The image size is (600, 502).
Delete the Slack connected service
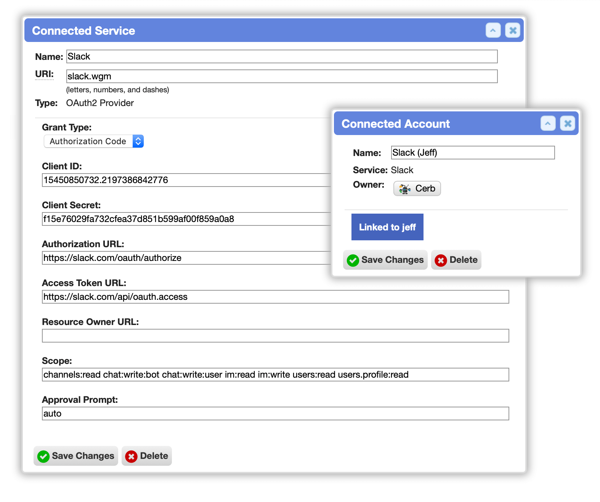pos(147,456)
